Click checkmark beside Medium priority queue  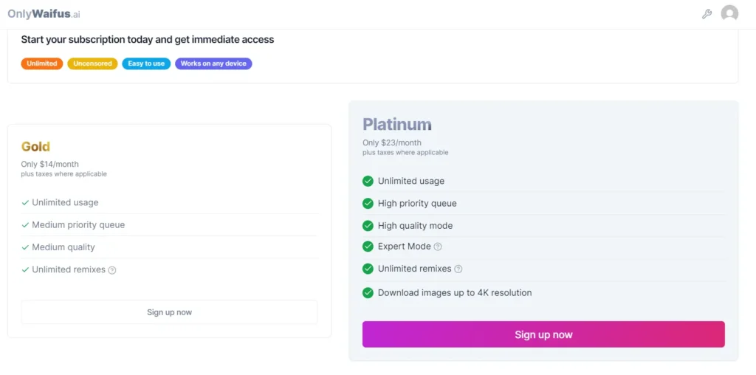pos(25,225)
